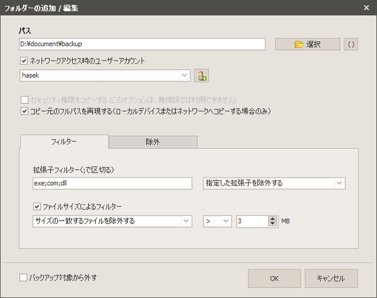Screen dimensions: 377x298
Task: Increase file size with up arrow
Action: click(272, 218)
